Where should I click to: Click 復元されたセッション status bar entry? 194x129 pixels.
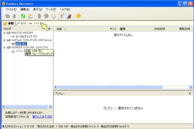pos(18,126)
